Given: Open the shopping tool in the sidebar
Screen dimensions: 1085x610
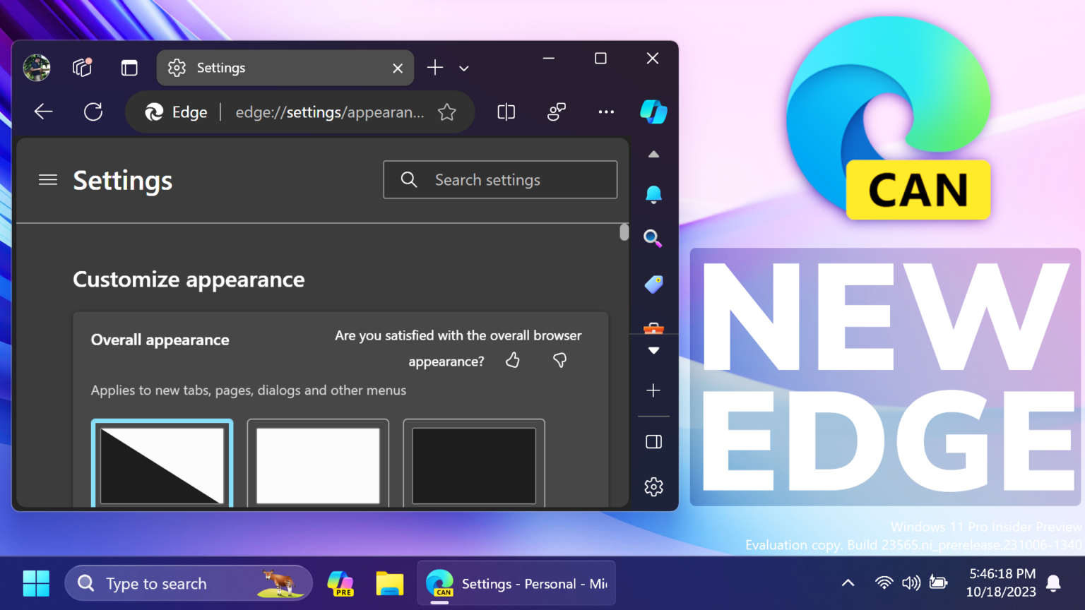Looking at the screenshot, I should tap(653, 285).
